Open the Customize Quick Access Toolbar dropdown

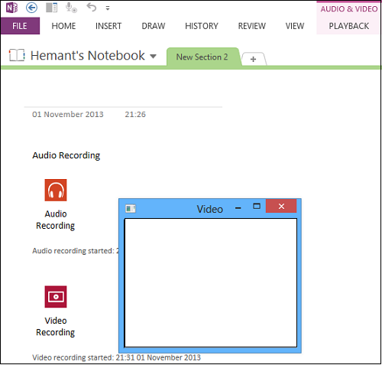tap(108, 8)
